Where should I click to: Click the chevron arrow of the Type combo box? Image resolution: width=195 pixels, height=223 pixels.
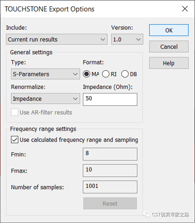point(75,74)
